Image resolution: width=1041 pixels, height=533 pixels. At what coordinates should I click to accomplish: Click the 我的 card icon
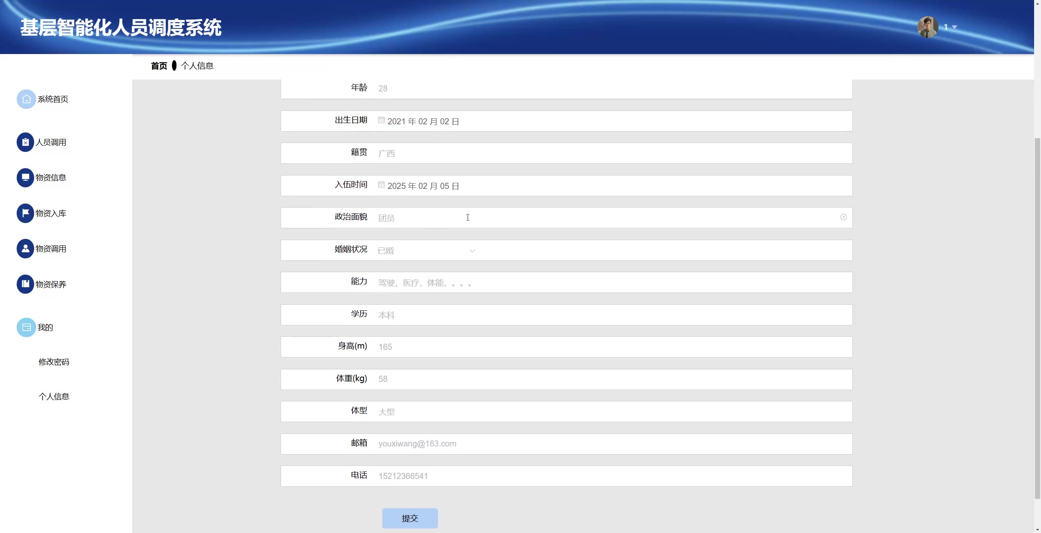(26, 327)
